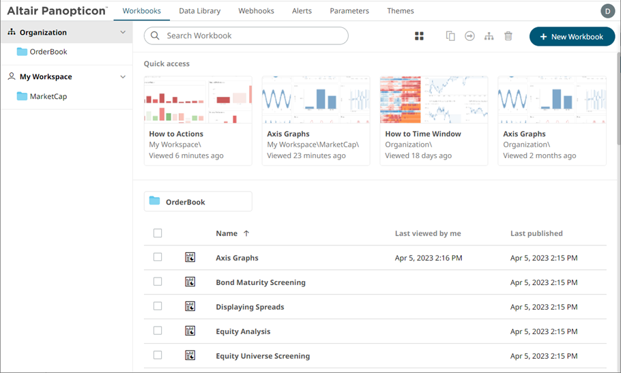The image size is (621, 373).
Task: Click the Displaying Spreads row workbook icon
Action: click(x=190, y=307)
